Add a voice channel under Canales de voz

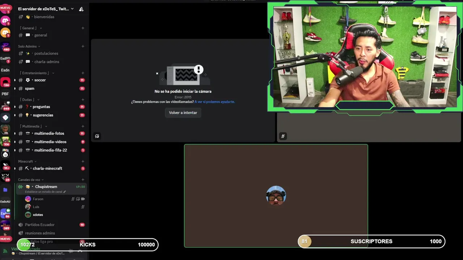(x=83, y=180)
